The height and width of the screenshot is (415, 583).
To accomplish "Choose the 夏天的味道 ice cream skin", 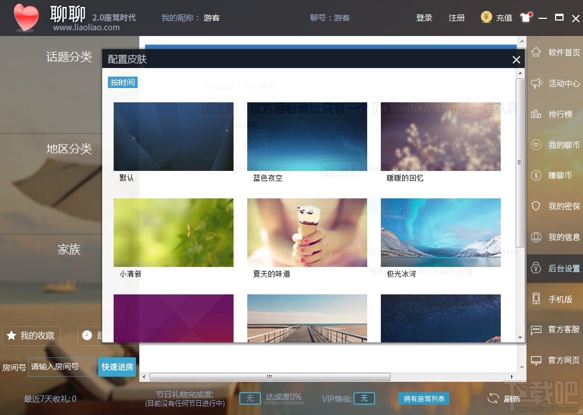I will tap(307, 233).
